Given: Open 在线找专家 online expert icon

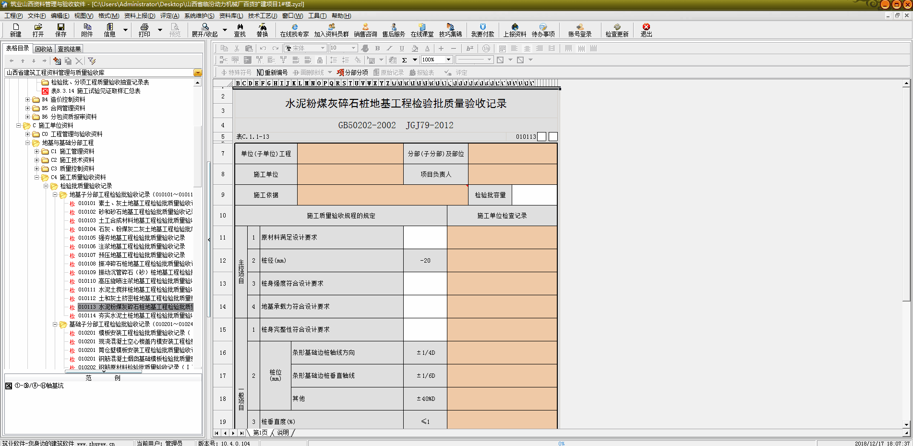Looking at the screenshot, I should [x=294, y=30].
